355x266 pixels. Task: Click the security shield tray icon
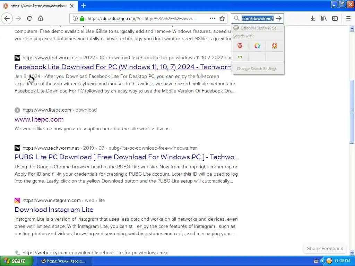point(329,261)
